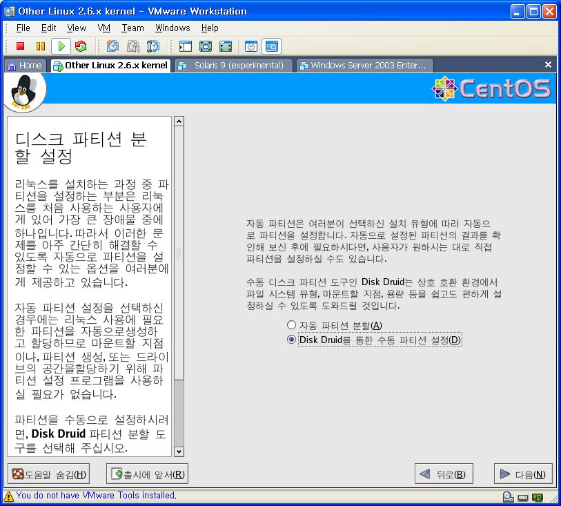Click the network adapter status bar icon

pos(537,496)
